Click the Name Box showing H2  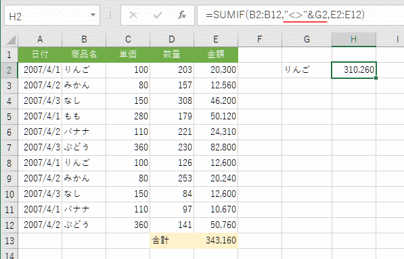(52, 16)
